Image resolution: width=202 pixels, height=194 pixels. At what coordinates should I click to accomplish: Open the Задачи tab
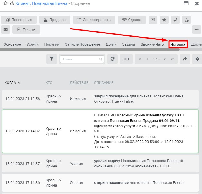[129, 44]
